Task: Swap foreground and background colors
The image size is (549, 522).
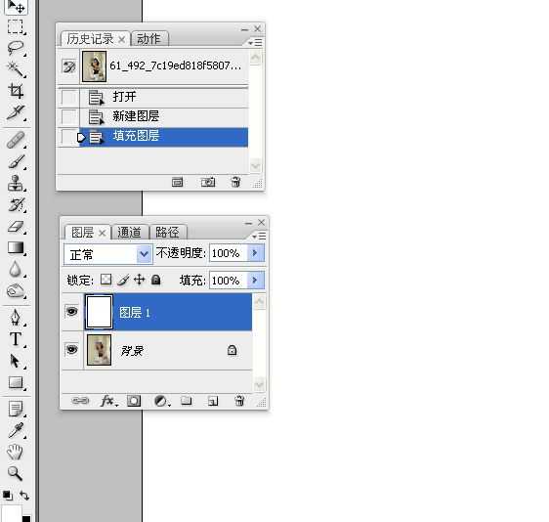Action: pyautogui.click(x=24, y=495)
